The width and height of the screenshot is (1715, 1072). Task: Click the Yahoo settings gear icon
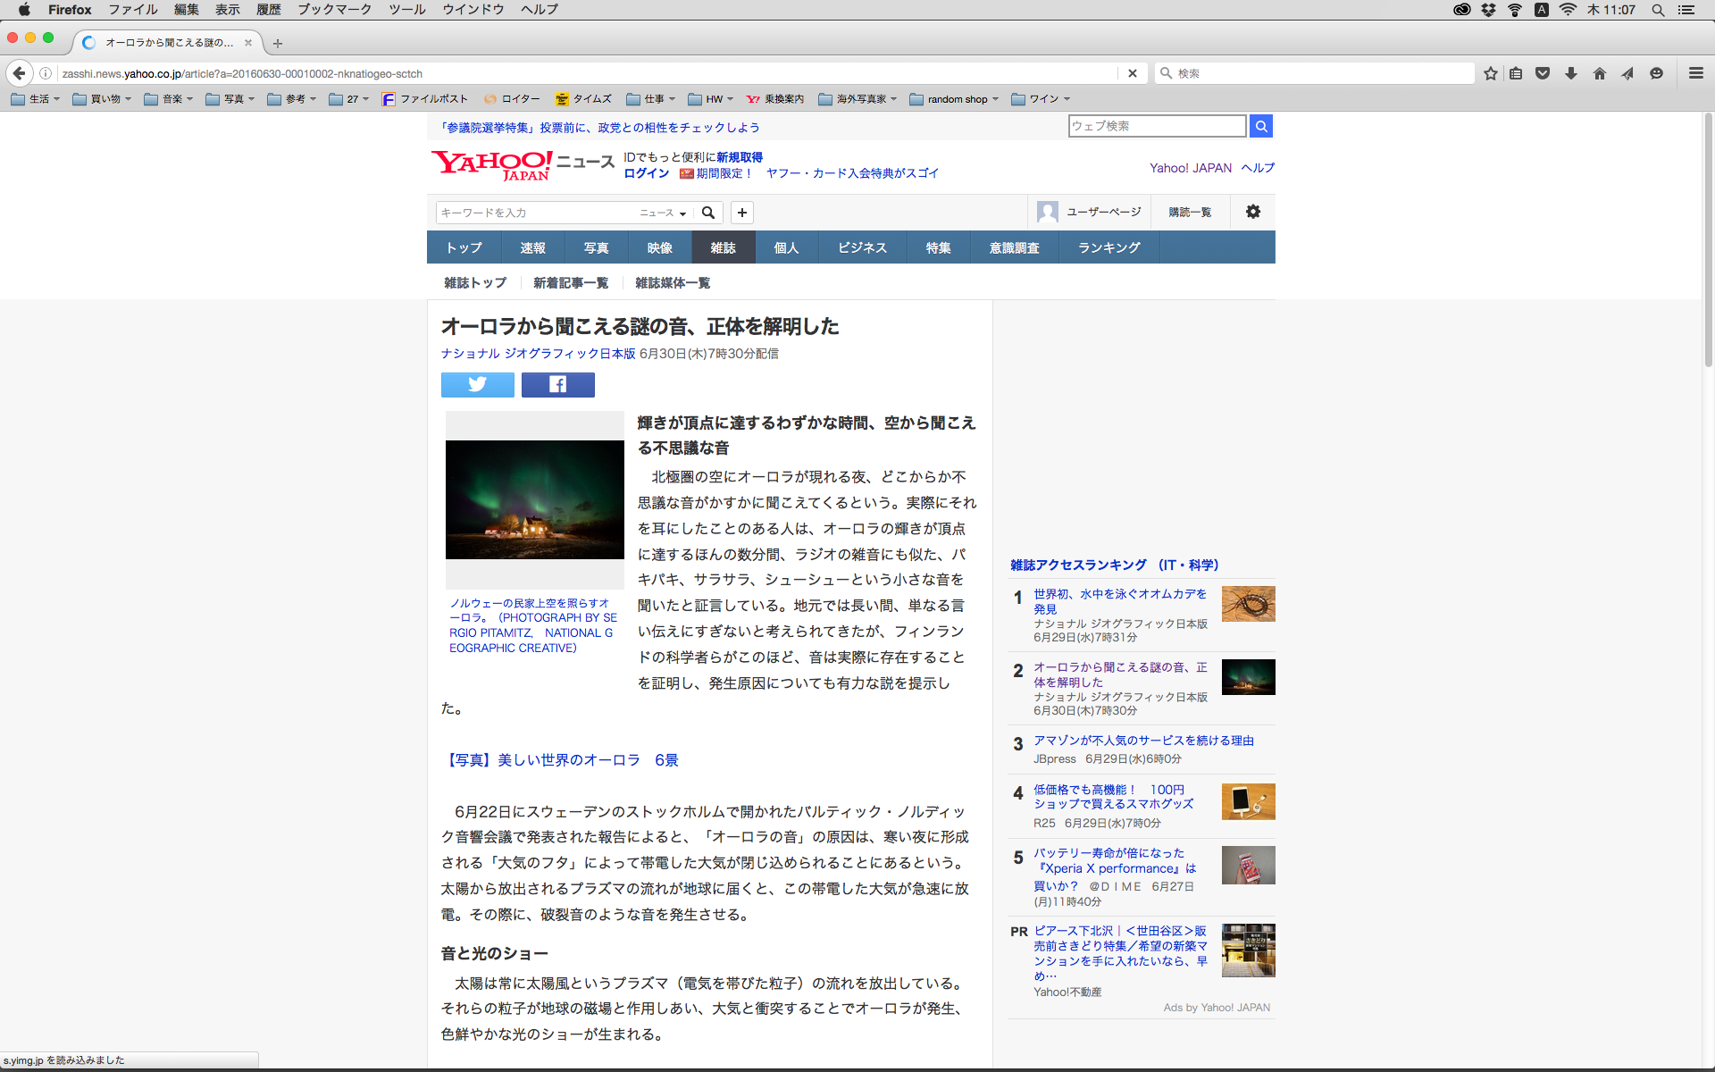coord(1252,212)
